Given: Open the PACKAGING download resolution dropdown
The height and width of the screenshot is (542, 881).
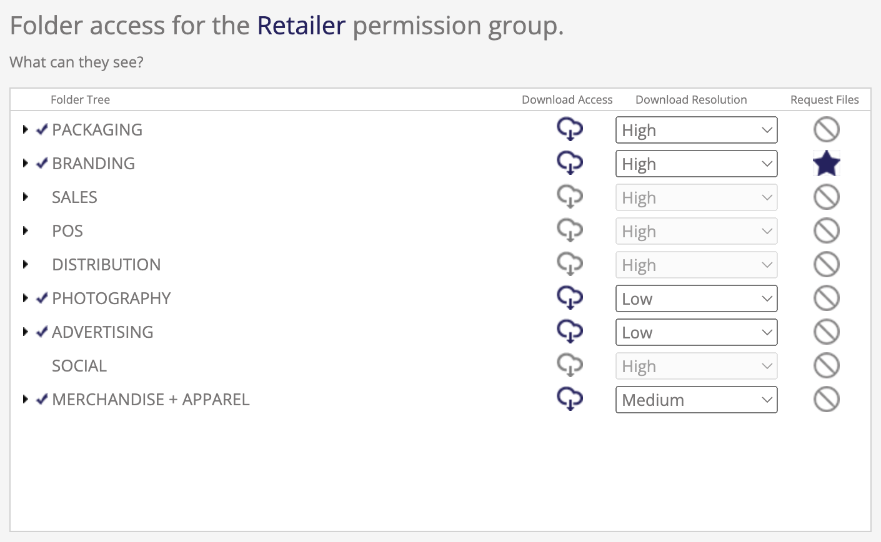Looking at the screenshot, I should (696, 131).
